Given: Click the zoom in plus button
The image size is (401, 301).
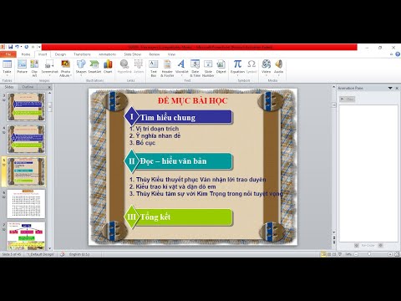Looking at the screenshot, I should pos(390,254).
